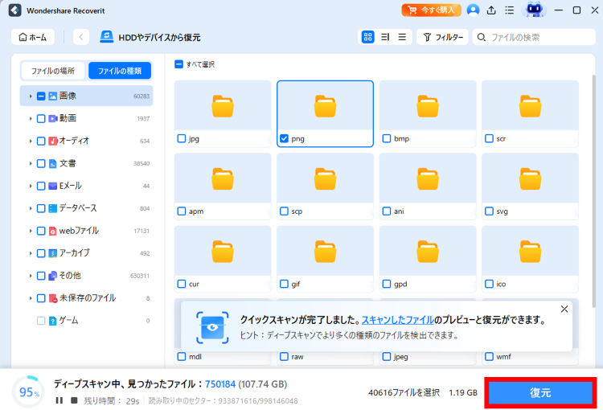Image resolution: width=603 pixels, height=410 pixels.
Task: Uncheck the png folder checkbox
Action: click(284, 138)
